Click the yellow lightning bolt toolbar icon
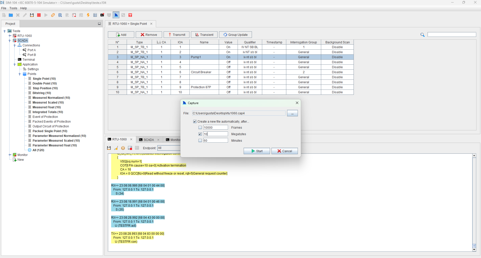The width and height of the screenshot is (481, 258). 88,15
